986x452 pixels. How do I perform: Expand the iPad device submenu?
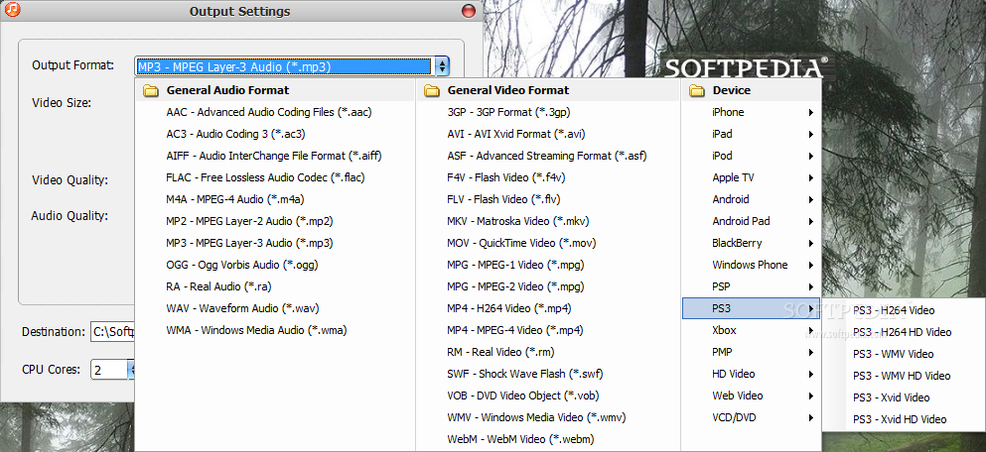[752, 134]
